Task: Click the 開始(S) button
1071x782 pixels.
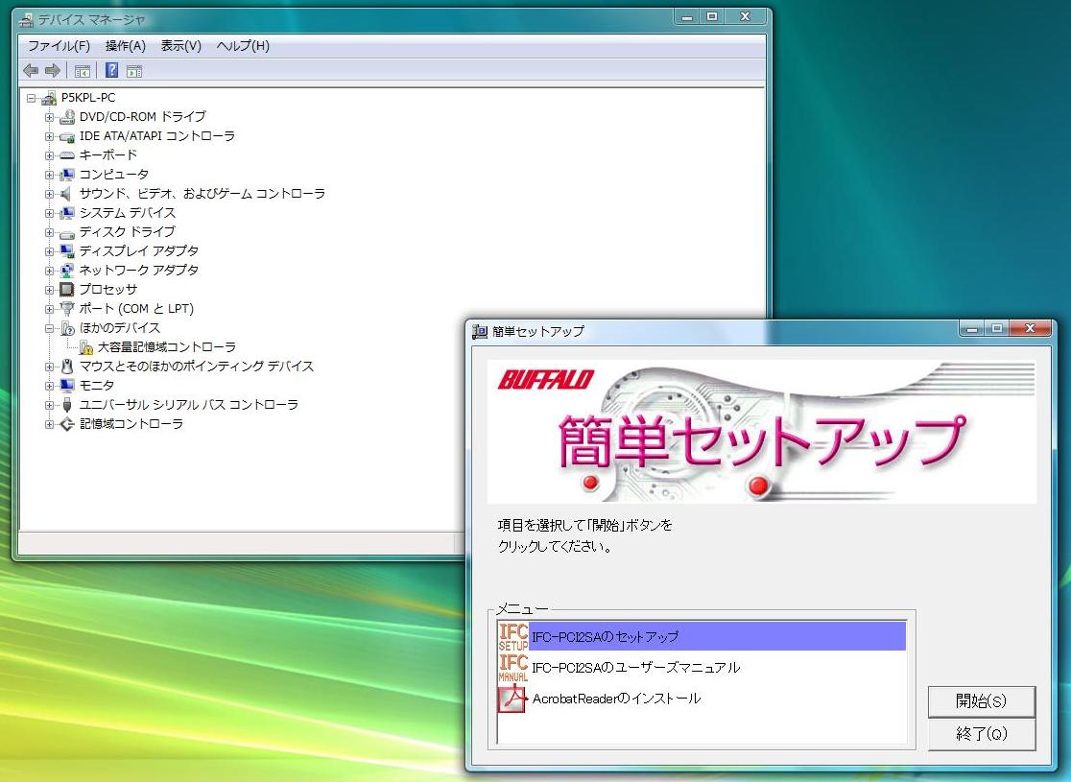Action: point(982,701)
